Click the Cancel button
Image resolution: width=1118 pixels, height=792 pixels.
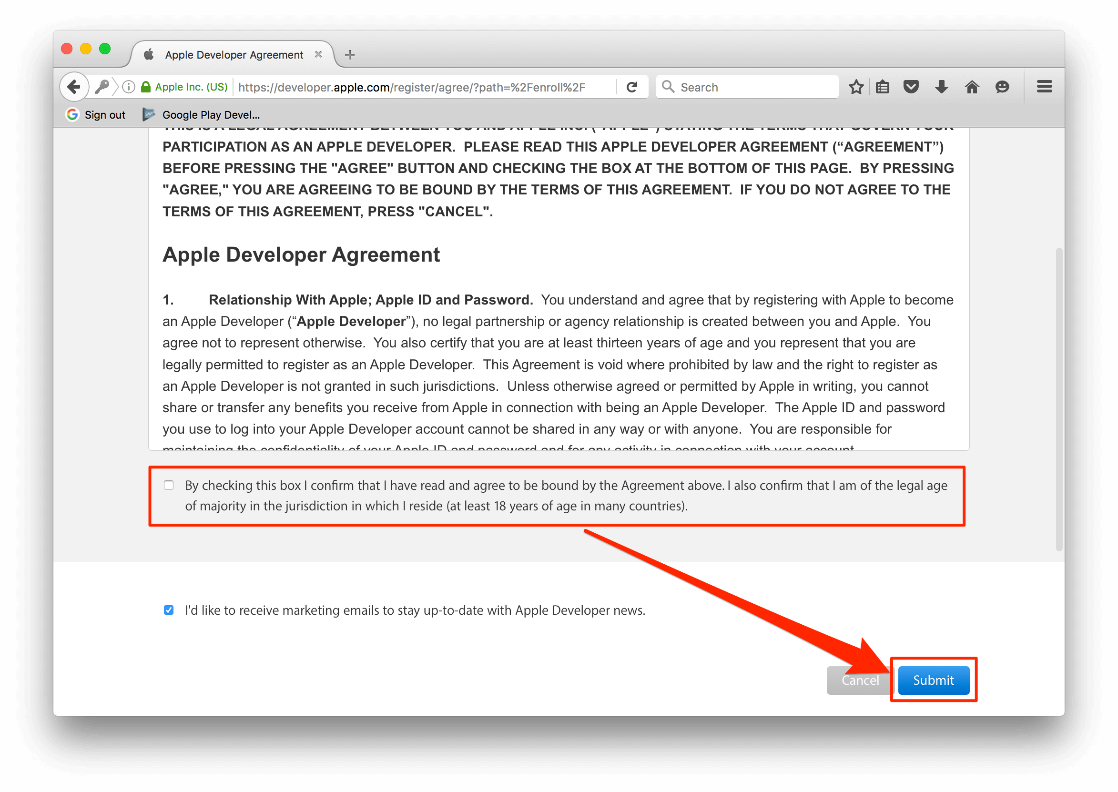point(858,680)
